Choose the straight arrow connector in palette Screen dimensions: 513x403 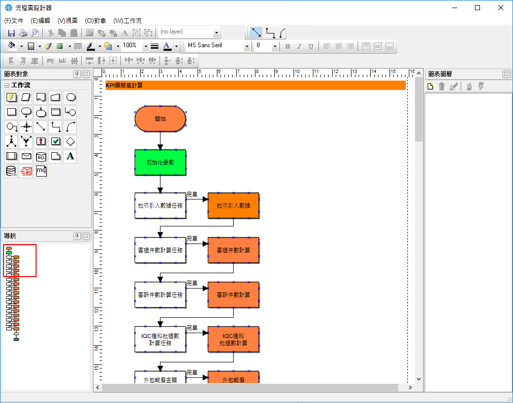41,127
